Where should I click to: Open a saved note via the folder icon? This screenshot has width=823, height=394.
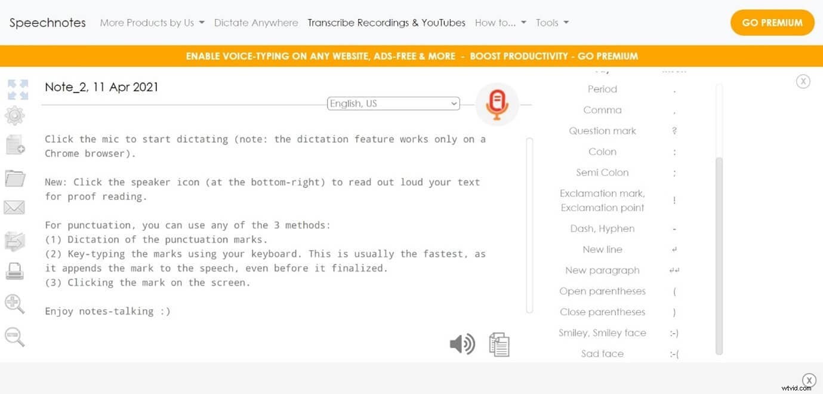(x=15, y=177)
